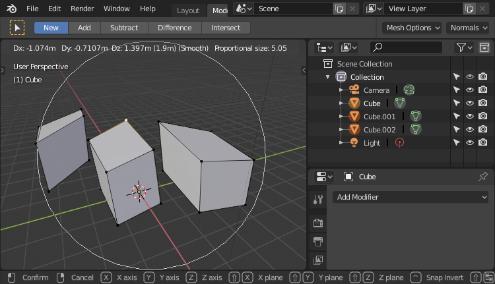Click the Cube mesh object icon
The width and height of the screenshot is (495, 284).
pos(354,103)
